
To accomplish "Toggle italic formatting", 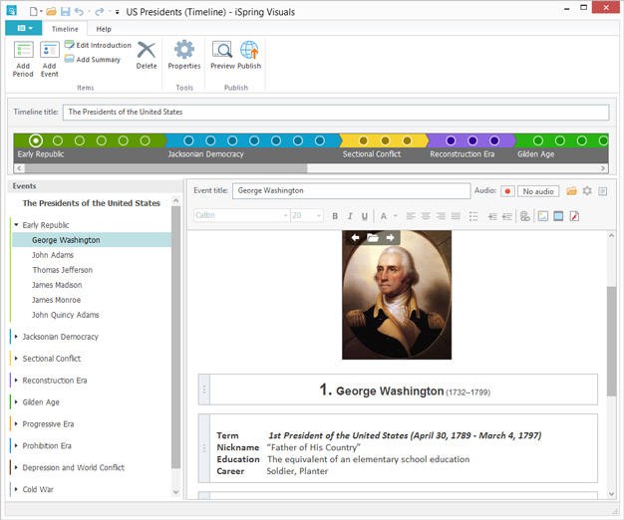I will [x=350, y=216].
